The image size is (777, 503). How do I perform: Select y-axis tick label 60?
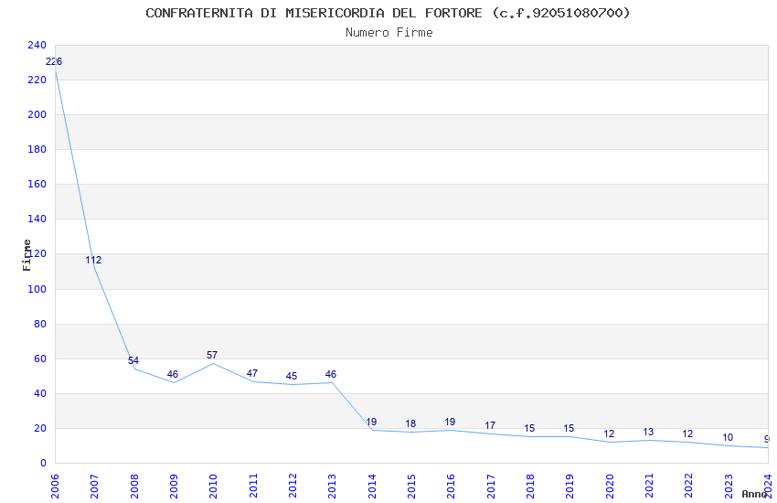[40, 359]
